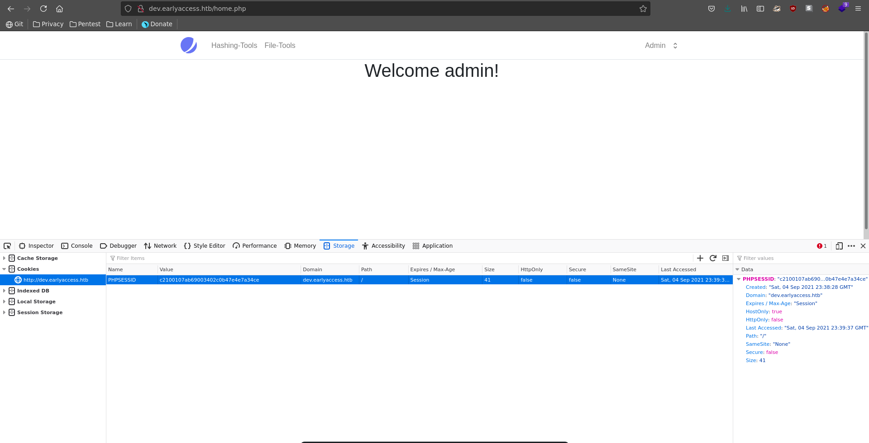
Task: Click the Filter Items input field
Action: pyautogui.click(x=398, y=258)
